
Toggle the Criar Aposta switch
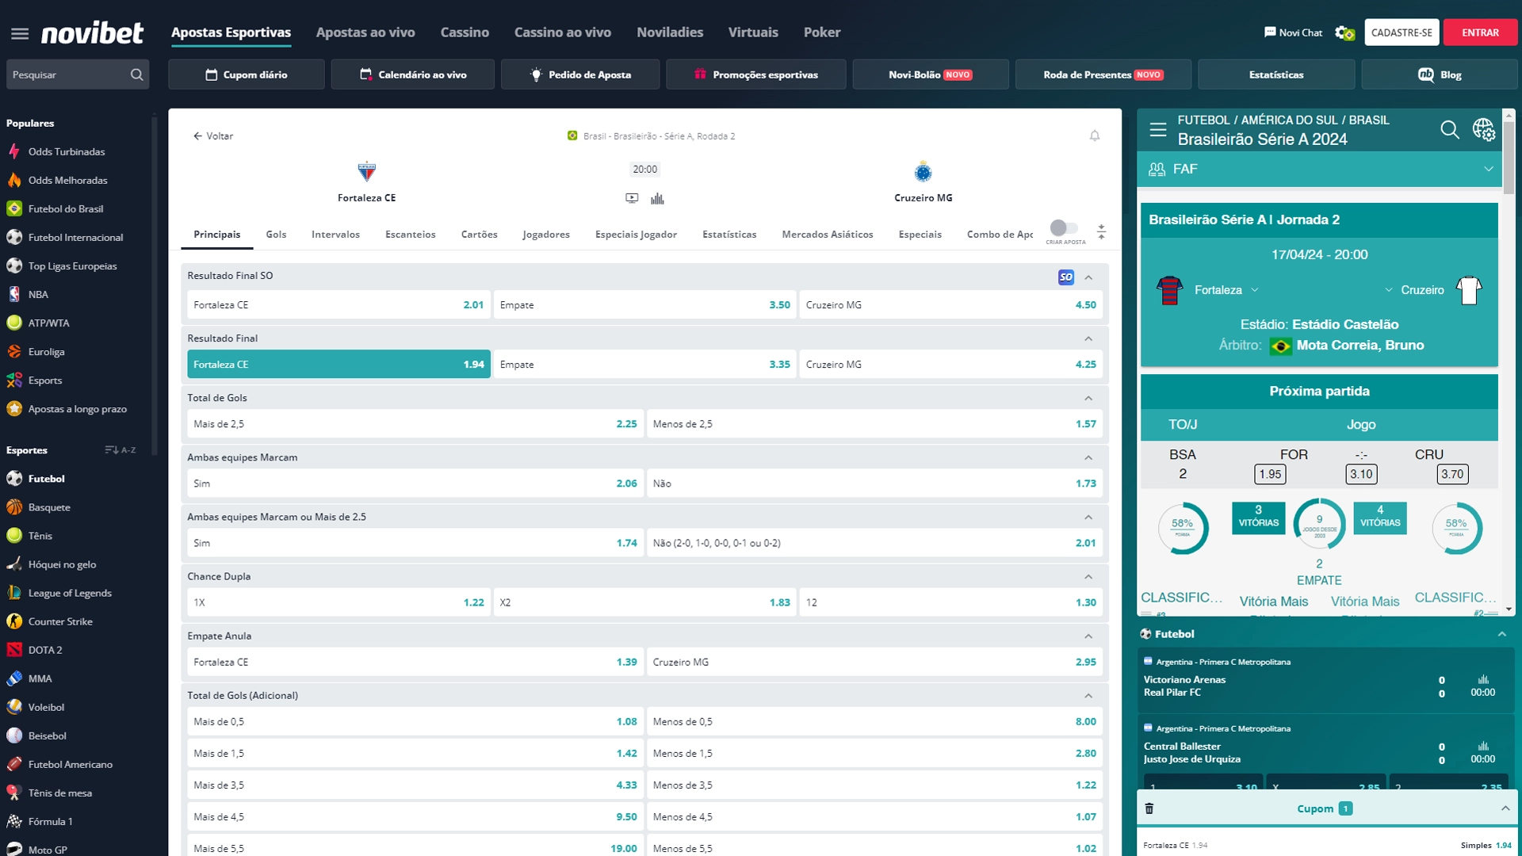1064,227
